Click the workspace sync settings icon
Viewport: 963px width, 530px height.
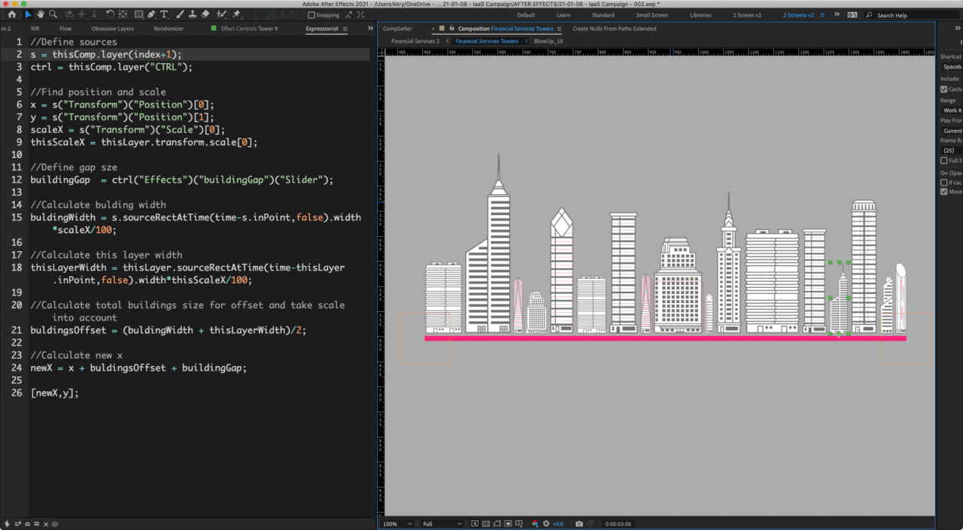[852, 15]
